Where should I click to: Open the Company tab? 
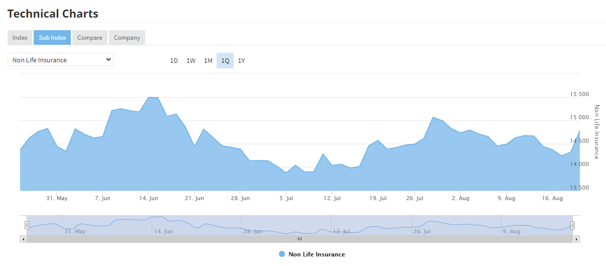click(127, 38)
